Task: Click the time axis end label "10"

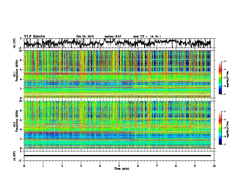Action: click(214, 166)
